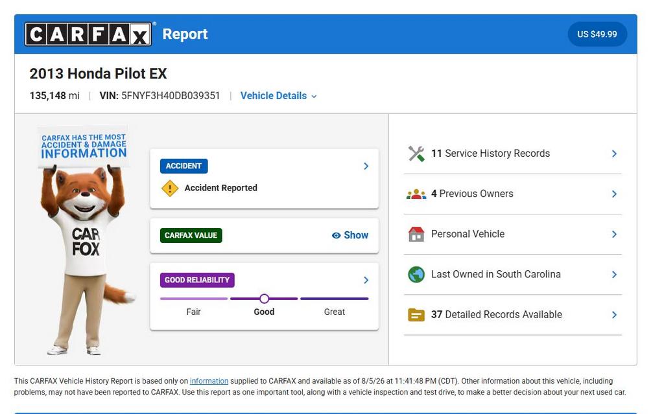Open the information link in the disclaimer
The image size is (664, 414).
209,381
